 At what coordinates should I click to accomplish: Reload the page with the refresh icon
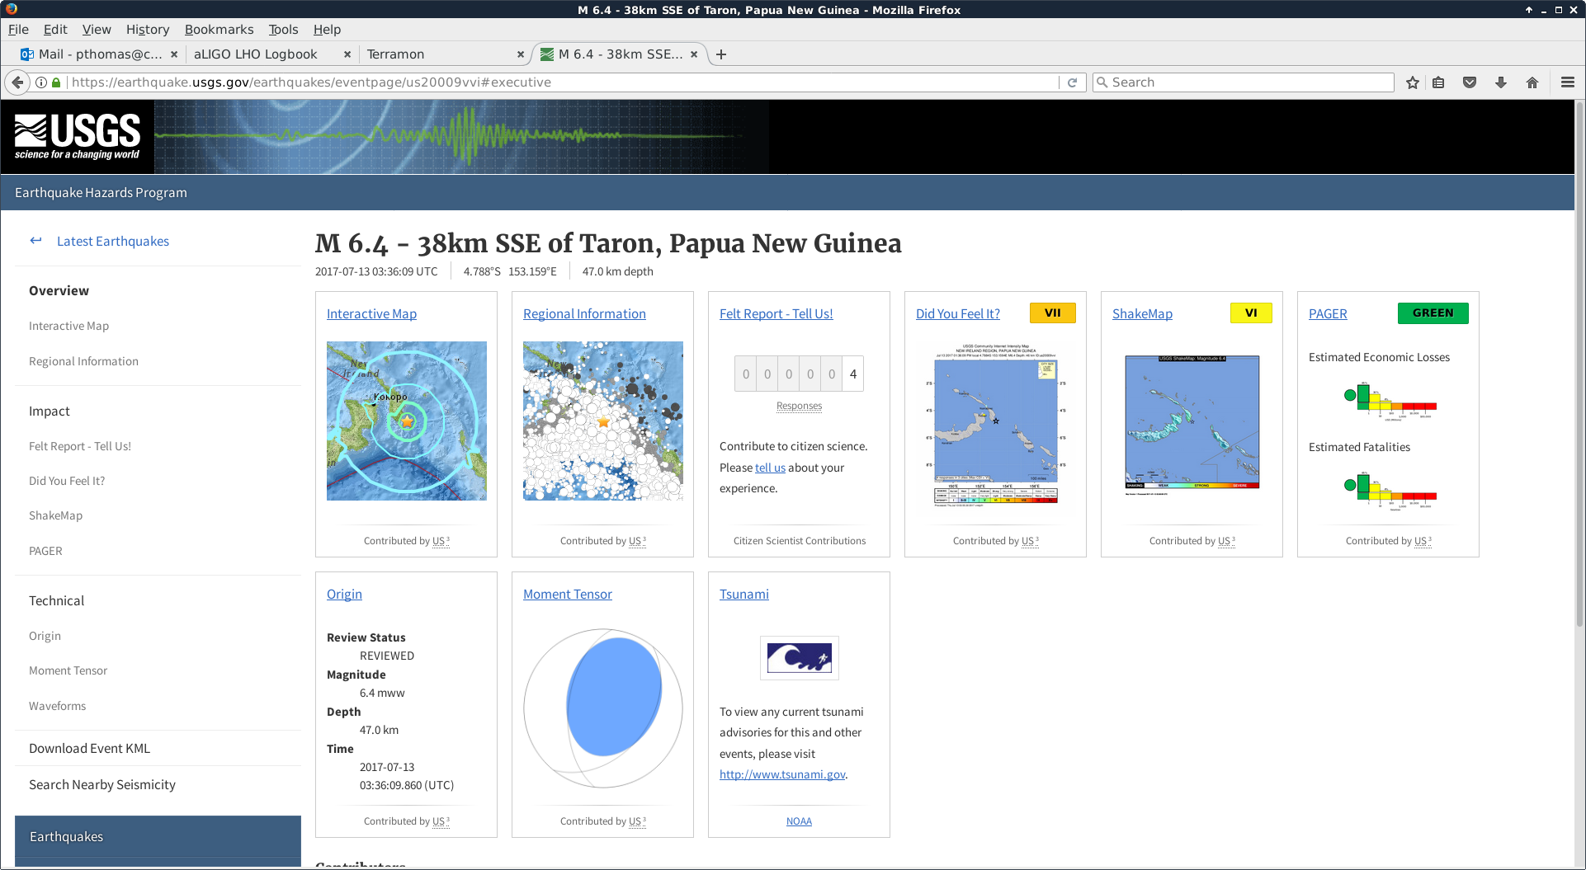click(x=1072, y=82)
